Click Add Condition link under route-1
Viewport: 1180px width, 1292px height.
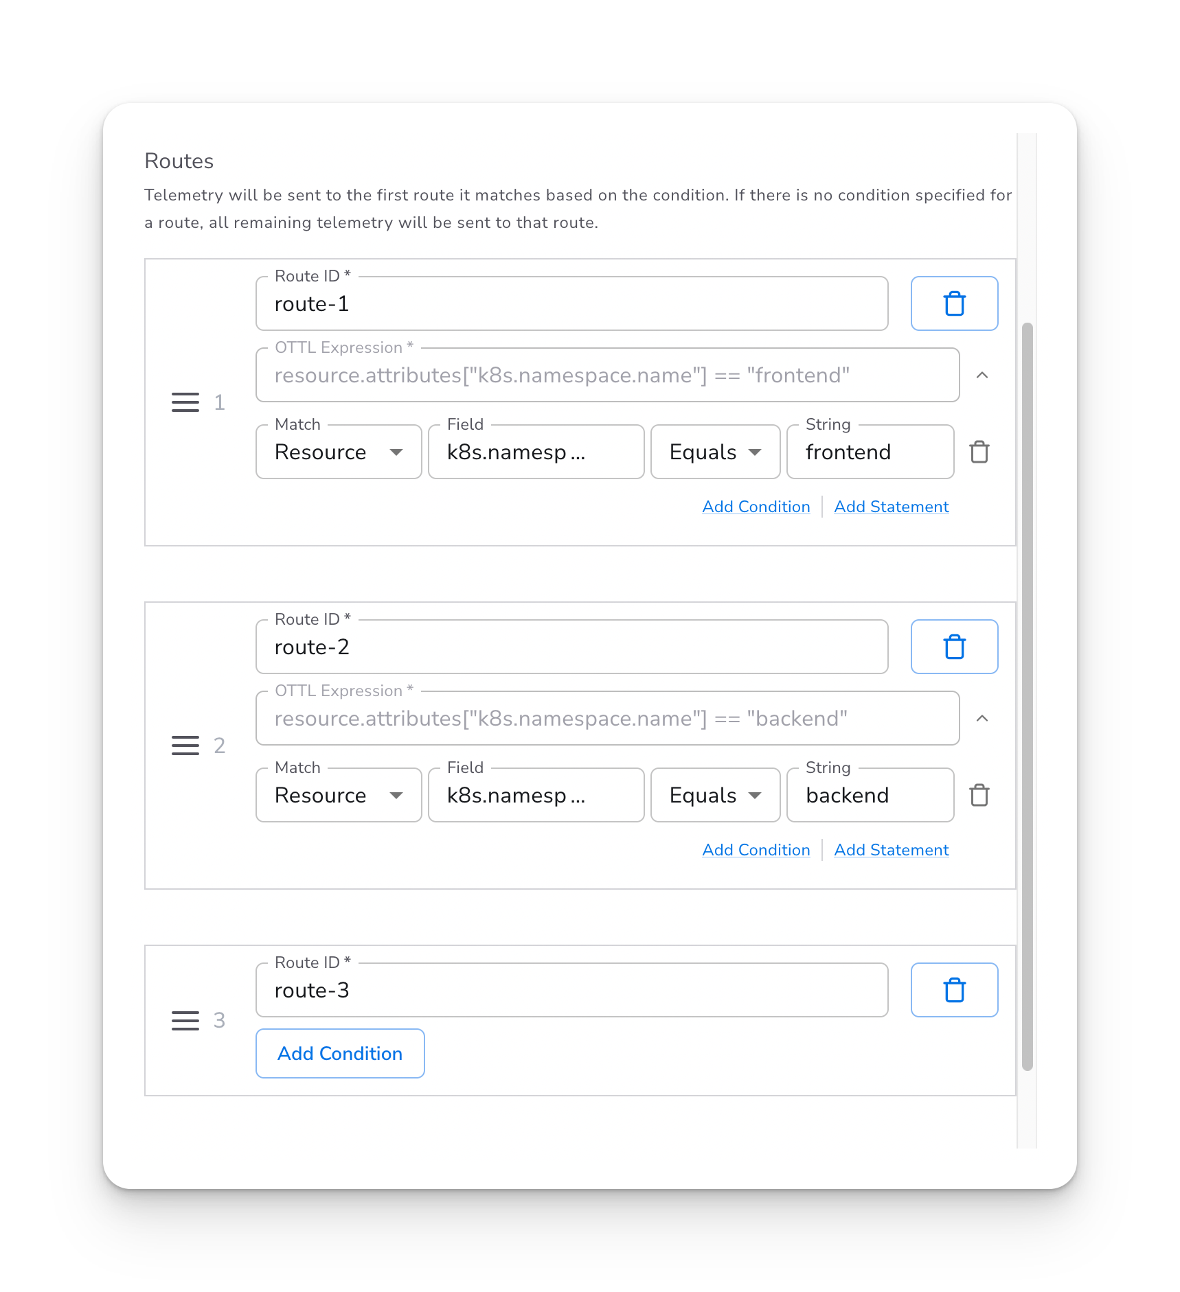(756, 507)
